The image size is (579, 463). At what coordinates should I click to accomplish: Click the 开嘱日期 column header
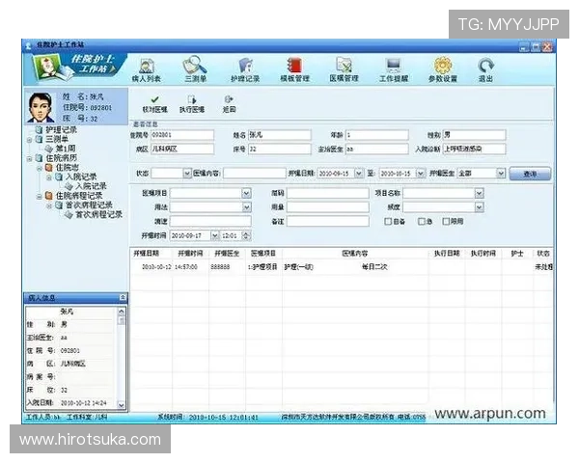click(x=146, y=254)
